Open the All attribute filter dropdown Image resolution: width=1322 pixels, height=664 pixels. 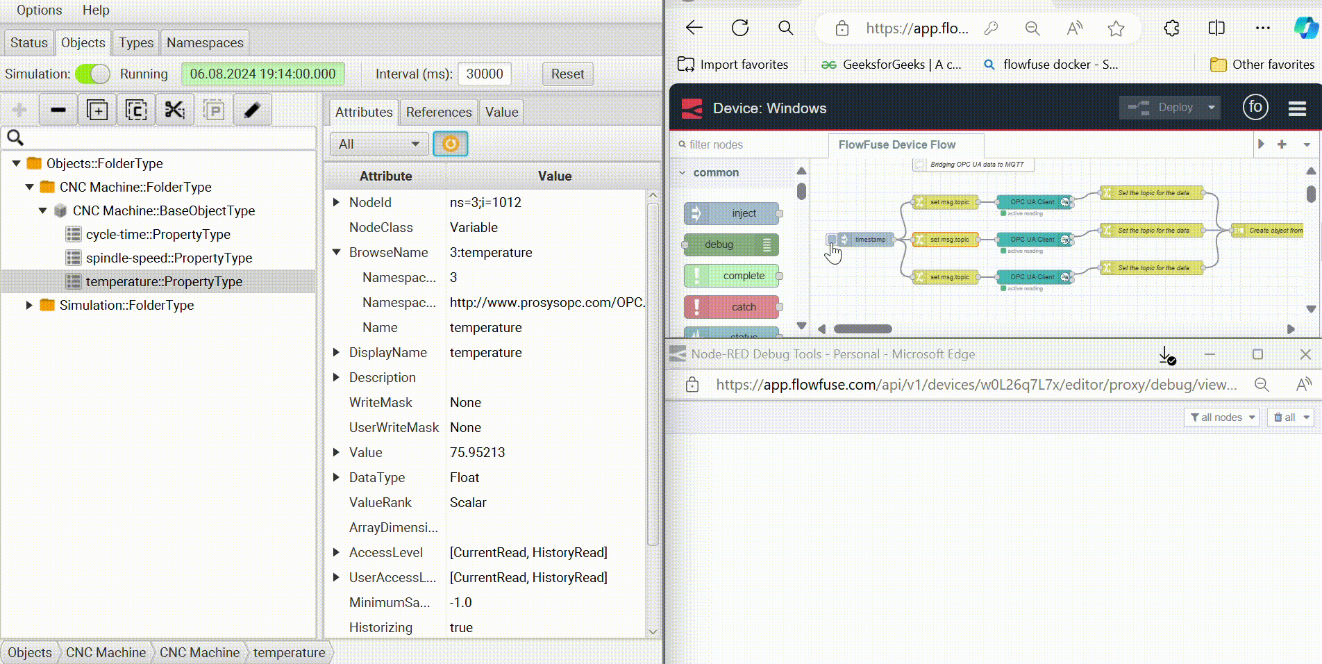pyautogui.click(x=378, y=144)
